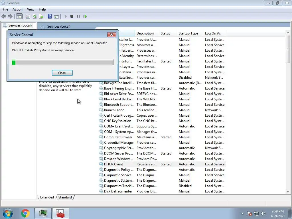Click the Stop Service square icon

point(72,16)
